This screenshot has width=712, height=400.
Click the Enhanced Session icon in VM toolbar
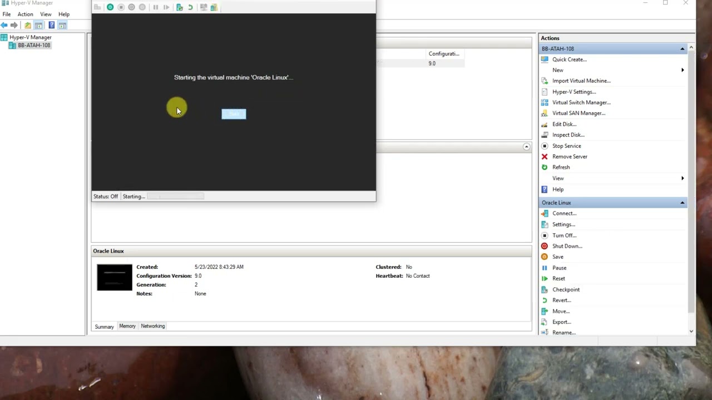[204, 7]
